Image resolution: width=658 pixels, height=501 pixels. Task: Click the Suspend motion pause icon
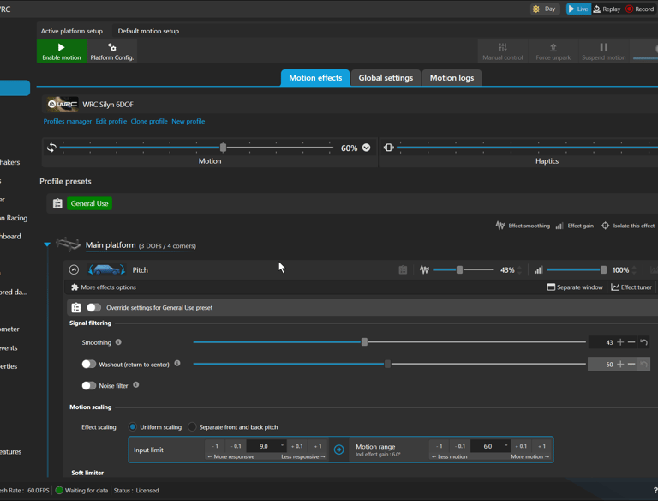pos(603,47)
